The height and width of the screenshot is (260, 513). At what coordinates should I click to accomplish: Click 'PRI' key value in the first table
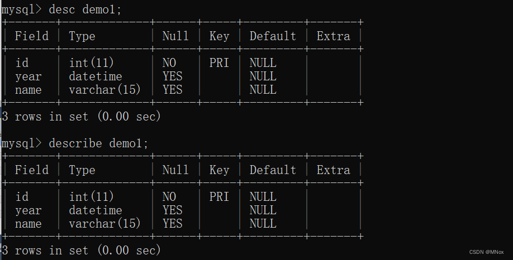(219, 62)
